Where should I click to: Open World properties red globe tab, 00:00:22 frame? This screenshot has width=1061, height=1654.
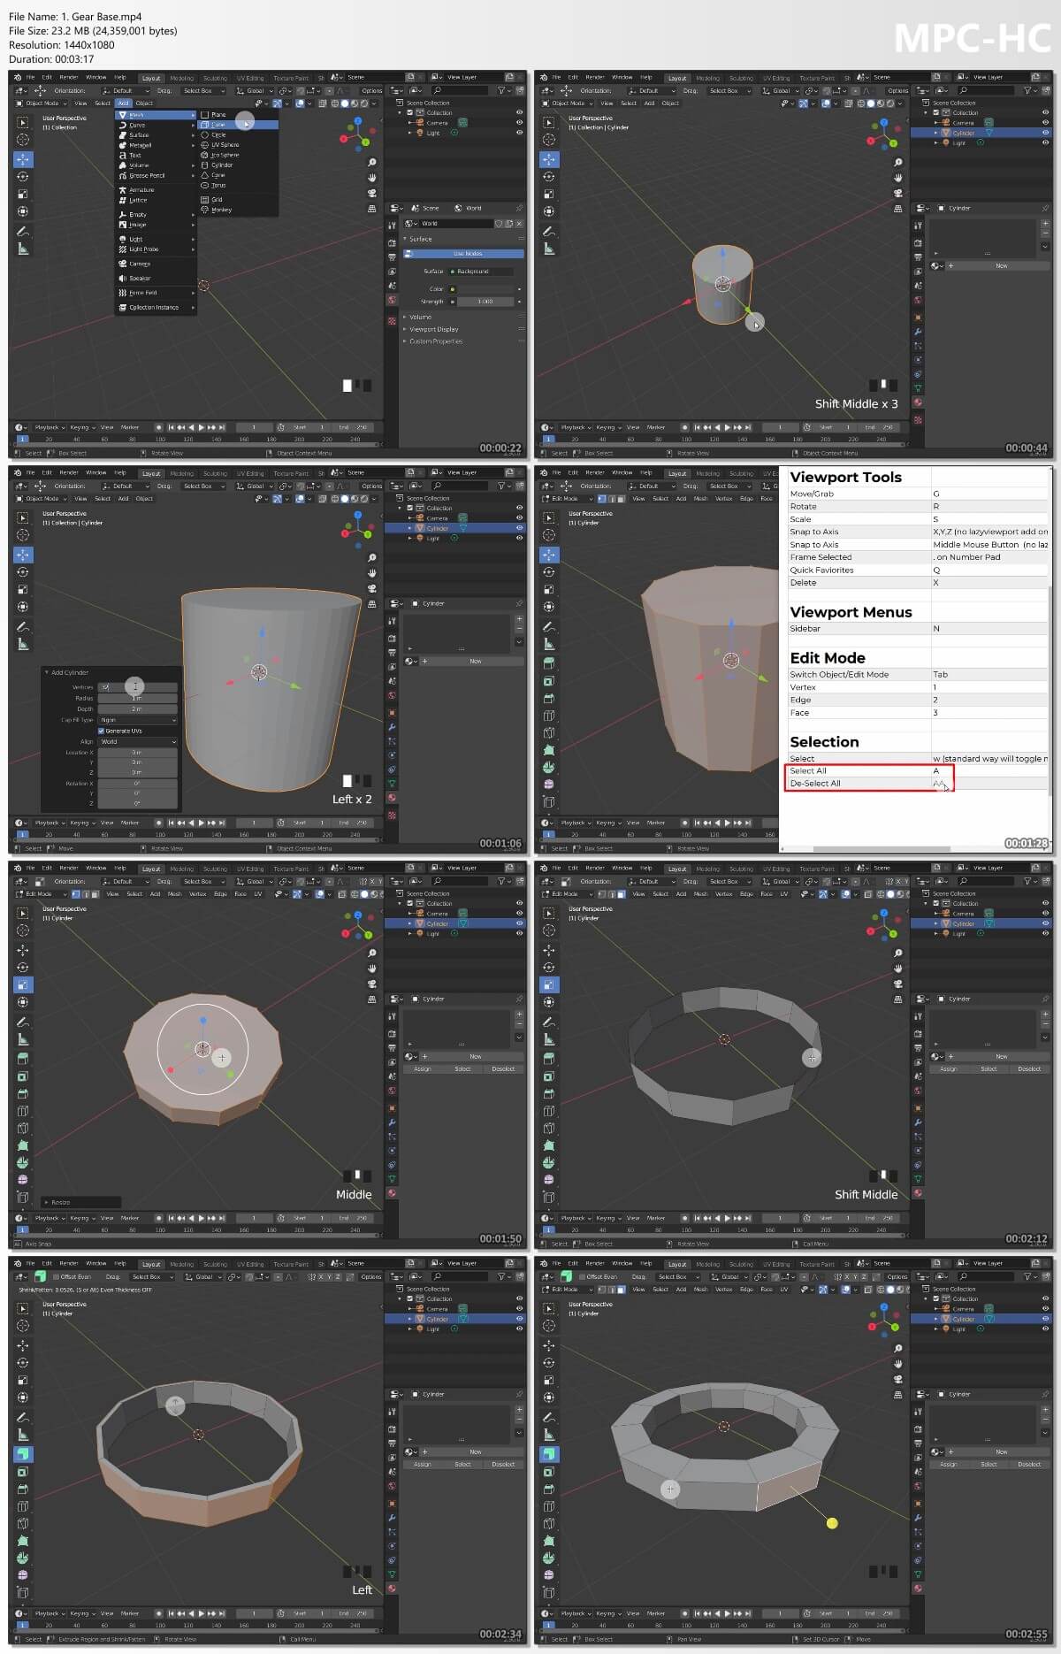(392, 300)
